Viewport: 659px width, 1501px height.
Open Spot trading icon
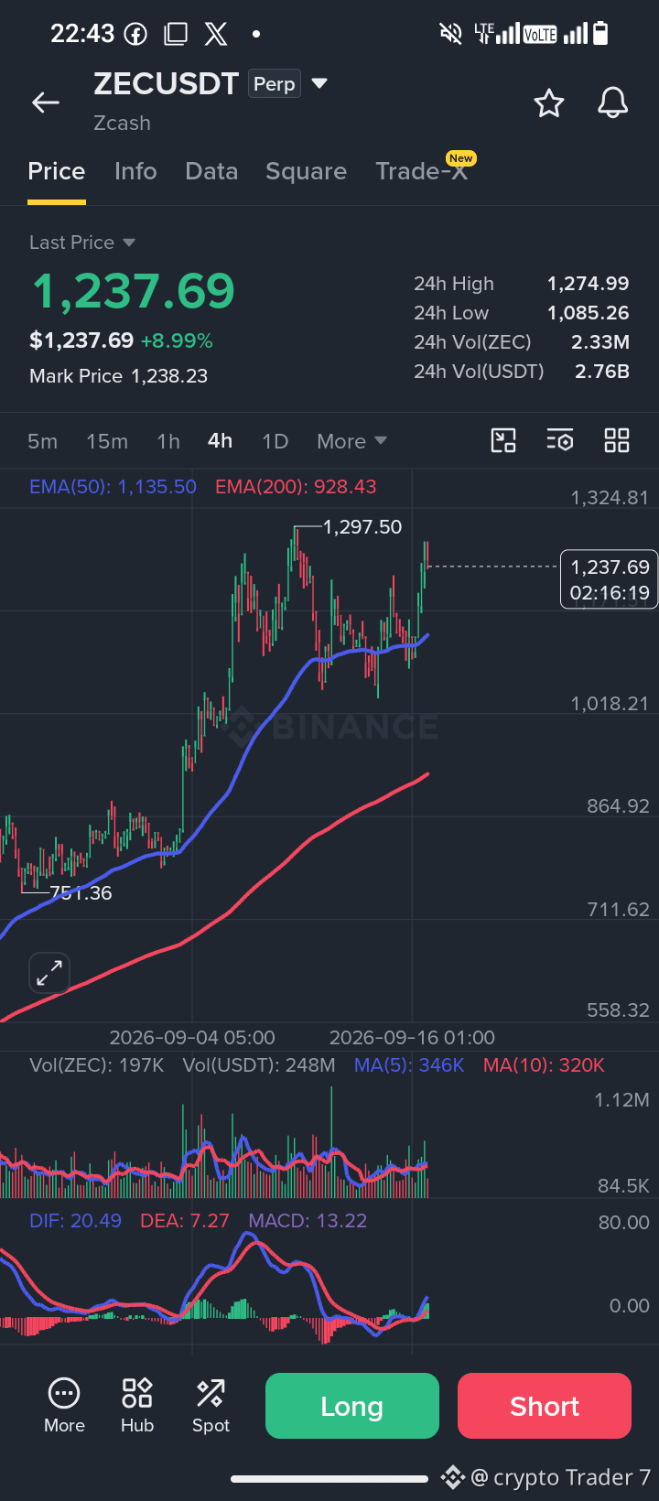point(211,1407)
